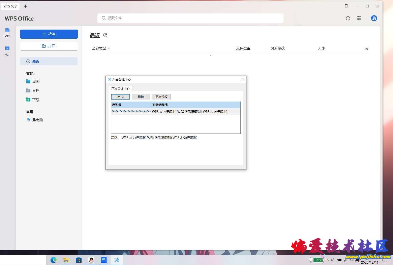The width and height of the screenshot is (393, 265).
Task: Open the 文档 icon in left rail
Action: point(7,32)
